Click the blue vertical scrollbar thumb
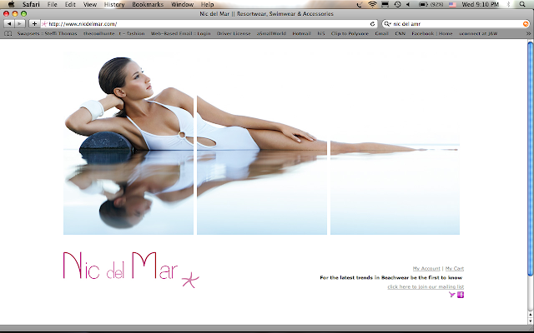Screen dimensions: 534x333 [531, 159]
